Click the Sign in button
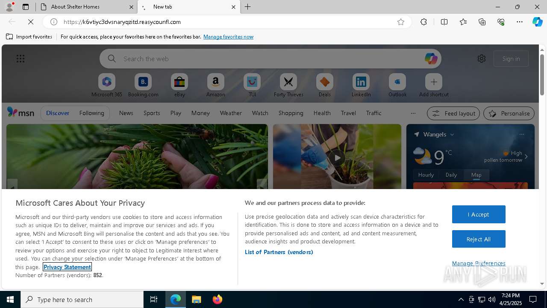547x308 pixels. [511, 59]
